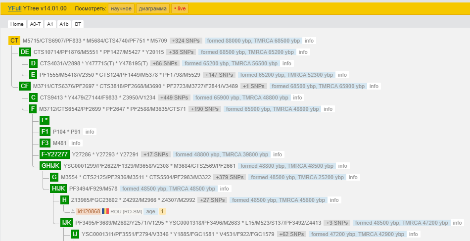
Task: Open info for CF row
Action: pos(374,86)
